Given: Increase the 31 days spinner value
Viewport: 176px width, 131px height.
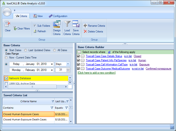Looking at the screenshot, I should [68, 69].
